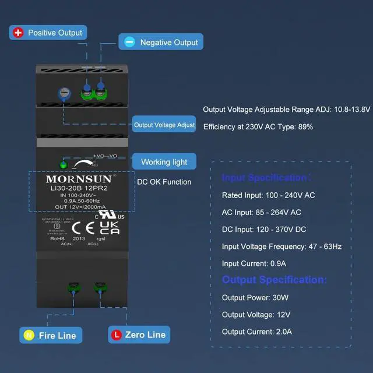
Task: Click the Input Specification heading
Action: click(266, 178)
